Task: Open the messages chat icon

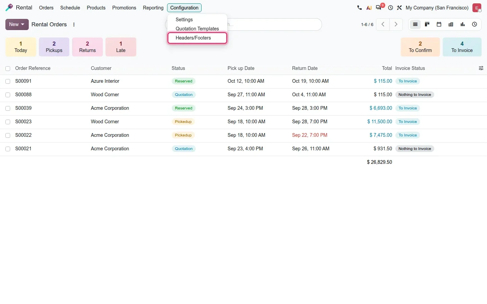Action: 379,8
